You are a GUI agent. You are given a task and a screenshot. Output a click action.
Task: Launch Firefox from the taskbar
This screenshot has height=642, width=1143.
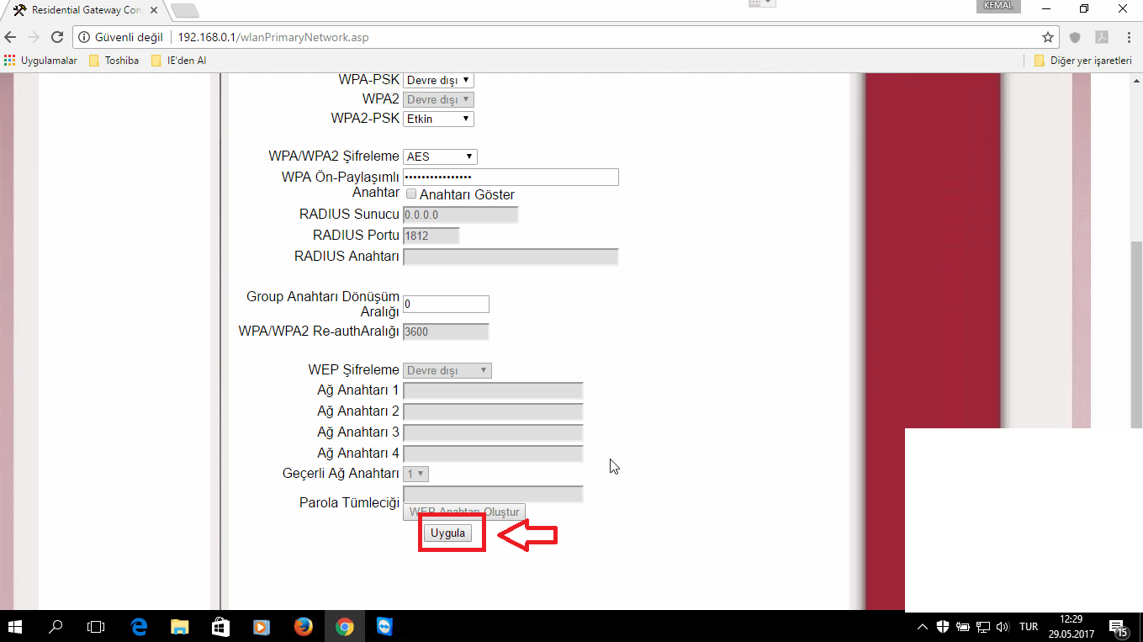pos(303,627)
